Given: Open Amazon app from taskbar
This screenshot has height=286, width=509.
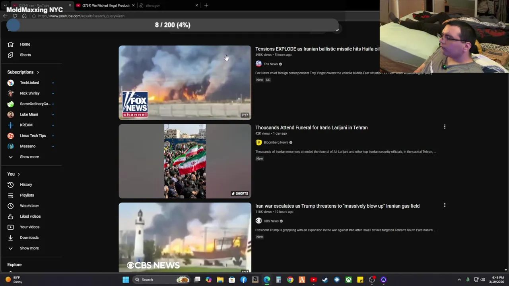Looking at the screenshot, I should pyautogui.click(x=255, y=280).
